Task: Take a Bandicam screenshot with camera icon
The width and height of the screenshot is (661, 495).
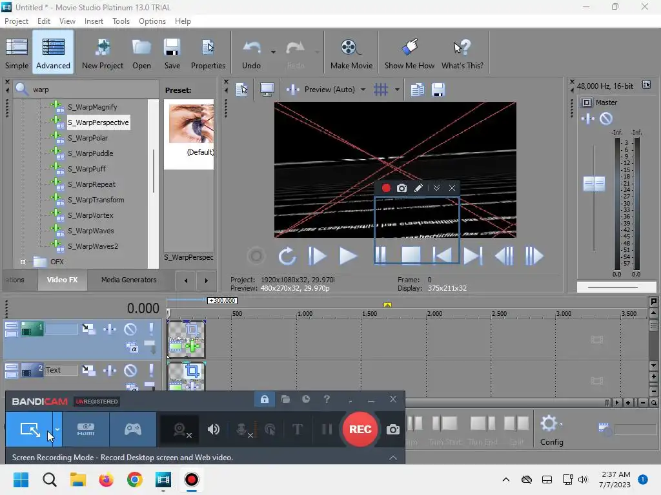Action: click(x=393, y=429)
